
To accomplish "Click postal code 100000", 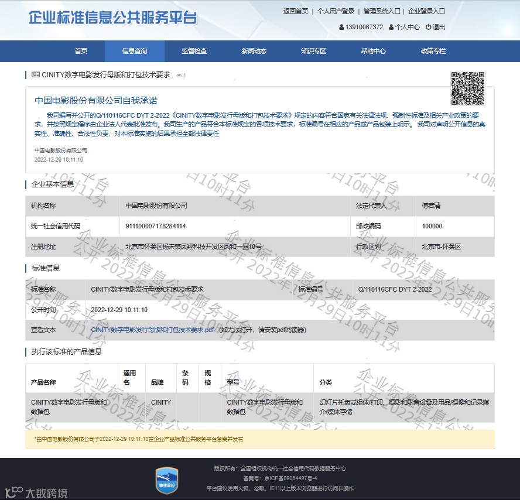I will [432, 226].
